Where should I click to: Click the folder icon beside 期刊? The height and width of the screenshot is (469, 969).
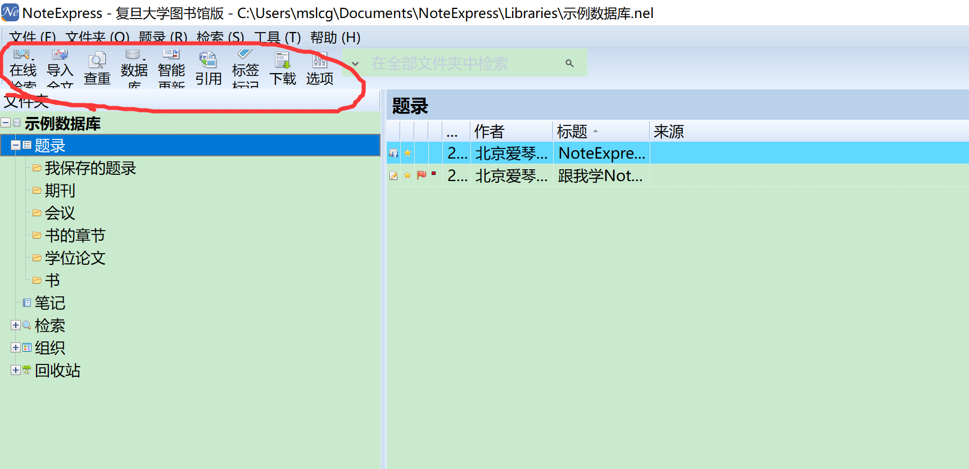tap(37, 190)
